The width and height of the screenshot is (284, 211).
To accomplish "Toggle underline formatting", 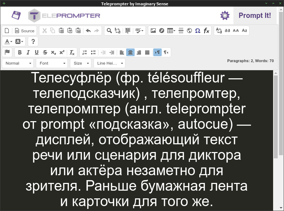I will tap(37, 52).
